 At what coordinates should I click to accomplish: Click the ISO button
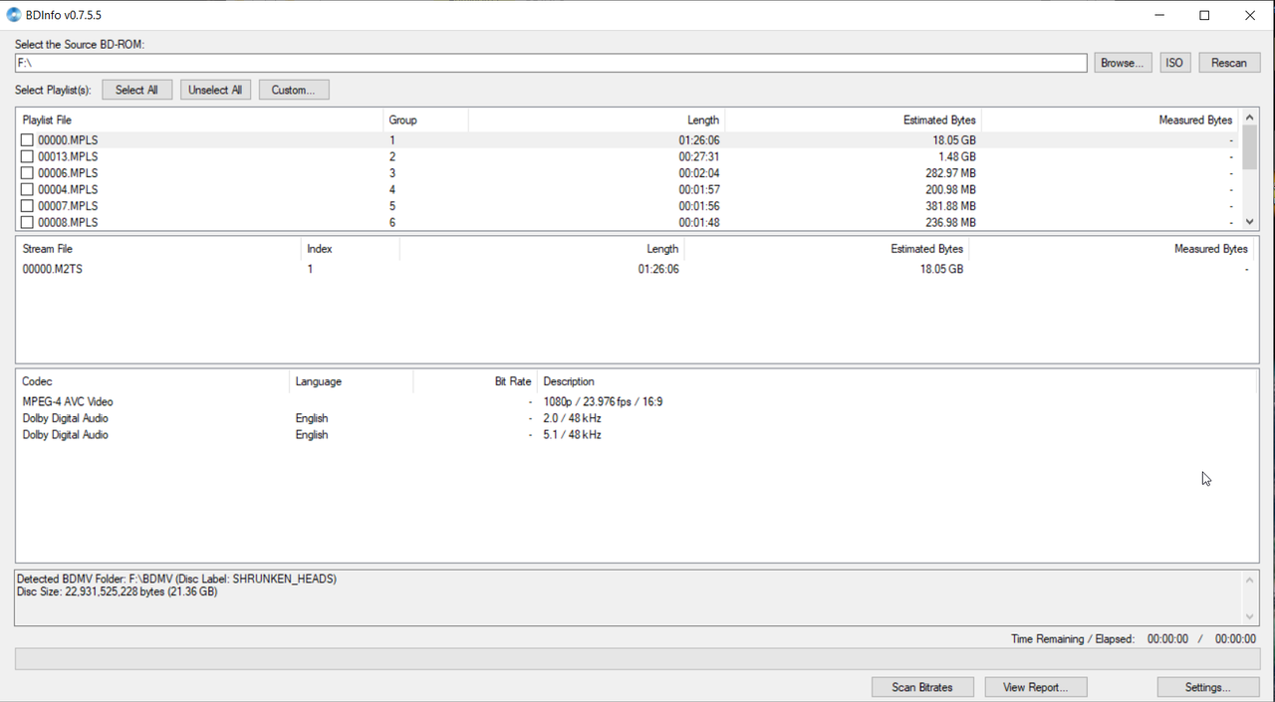[x=1174, y=63]
